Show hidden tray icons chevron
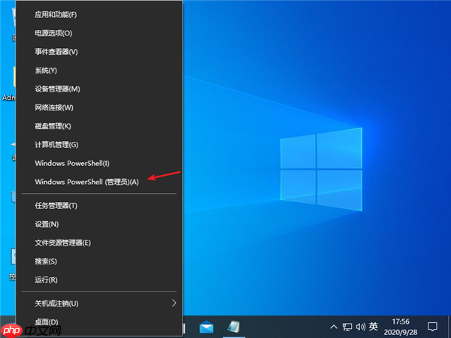Screen dimensions: 451x338 334,327
